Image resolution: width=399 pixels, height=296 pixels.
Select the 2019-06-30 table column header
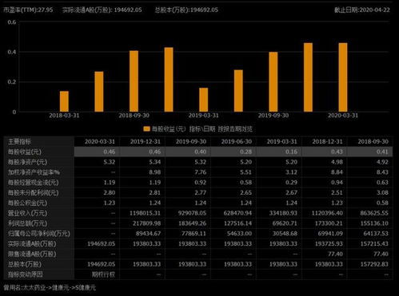237,141
